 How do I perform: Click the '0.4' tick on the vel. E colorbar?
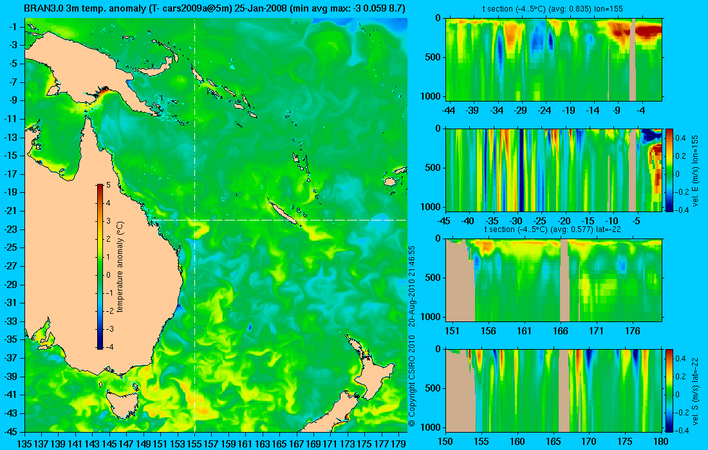click(x=680, y=138)
